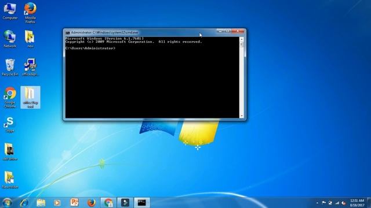Click the C:\Users\Administrator> prompt line
This screenshot has width=371, height=208.
pyautogui.click(x=90, y=48)
